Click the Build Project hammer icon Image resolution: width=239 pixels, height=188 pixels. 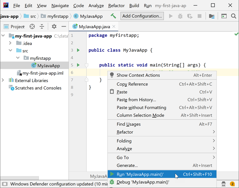click(114, 16)
